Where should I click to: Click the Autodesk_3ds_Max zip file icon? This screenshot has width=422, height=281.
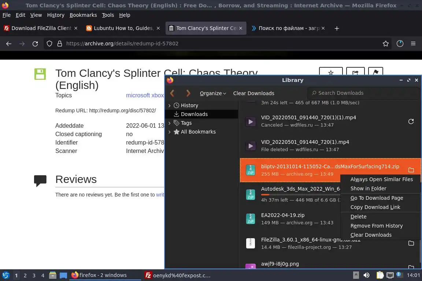tap(251, 194)
